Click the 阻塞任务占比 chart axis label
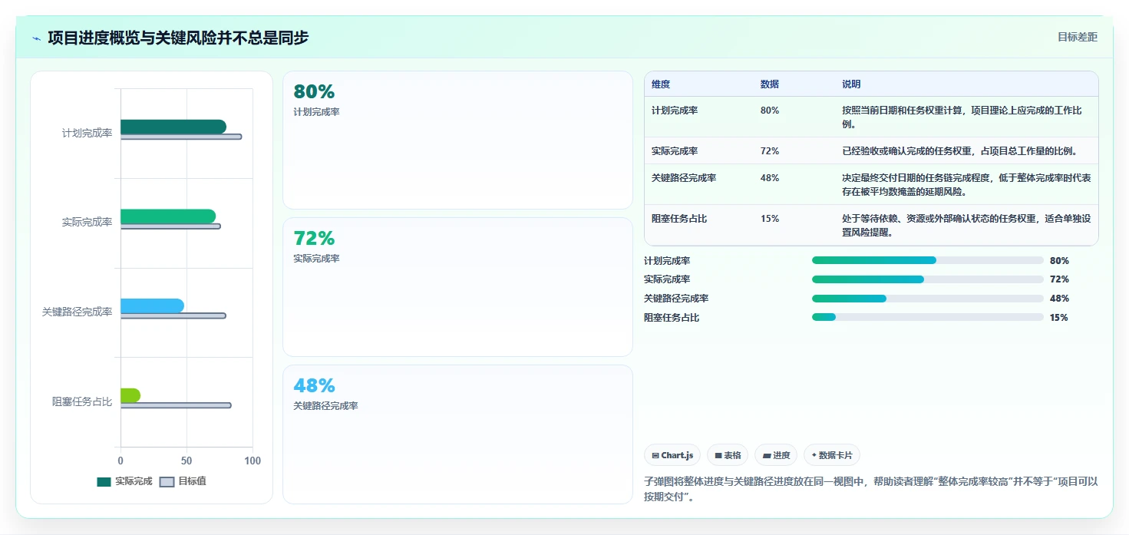The height and width of the screenshot is (535, 1129). (x=82, y=401)
